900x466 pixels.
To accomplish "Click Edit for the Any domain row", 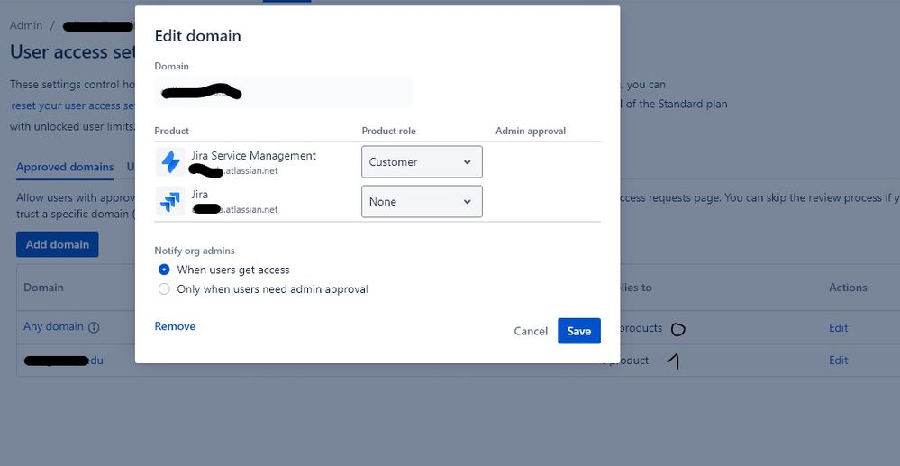I will pos(838,328).
